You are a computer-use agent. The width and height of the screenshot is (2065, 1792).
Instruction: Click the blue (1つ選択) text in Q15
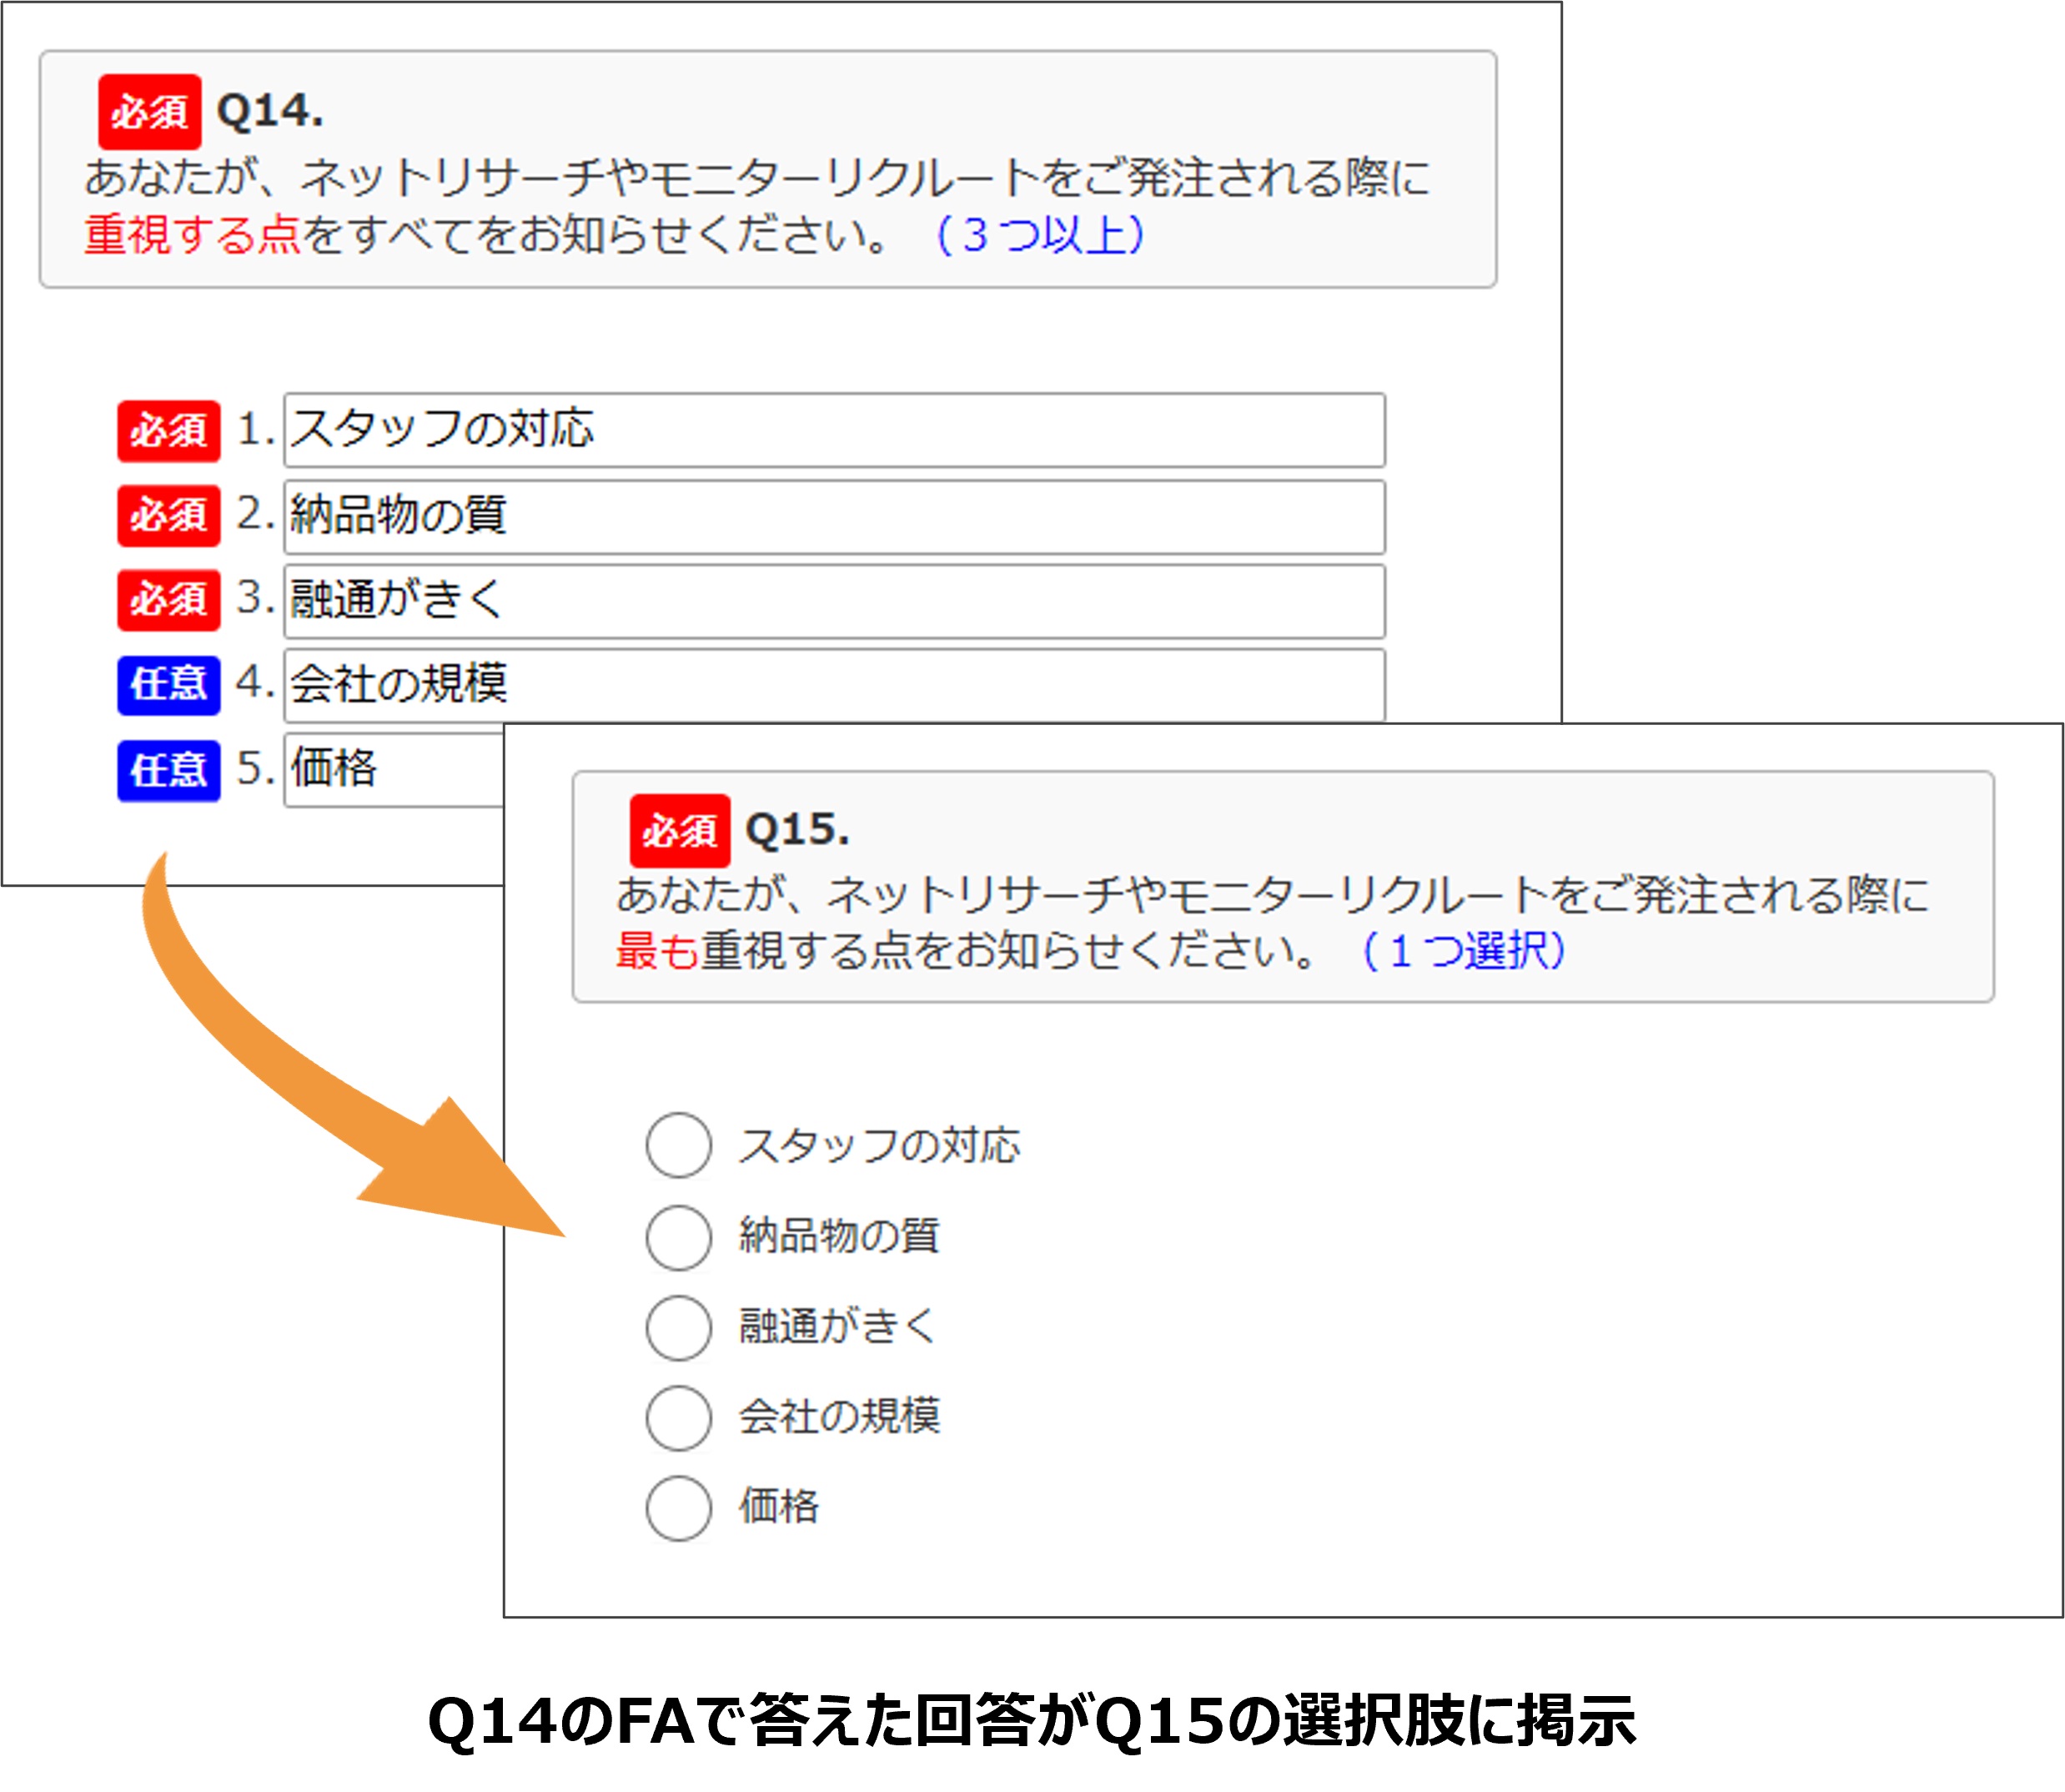(x=1464, y=951)
